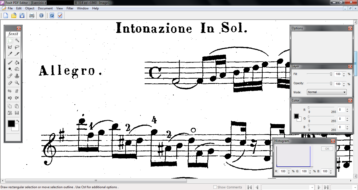Open the Document menu
The height and width of the screenshot is (190, 358).
click(x=45, y=8)
